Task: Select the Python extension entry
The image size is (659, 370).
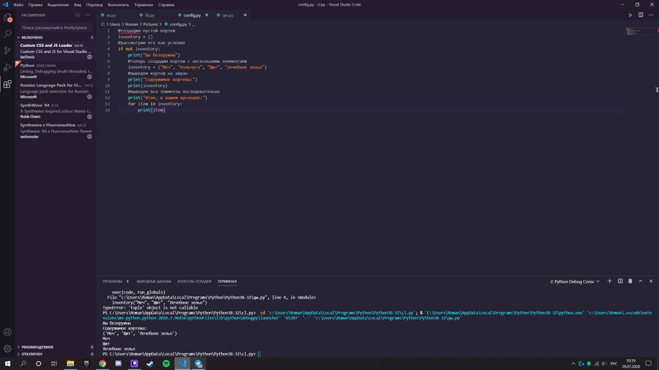Action: click(x=56, y=71)
